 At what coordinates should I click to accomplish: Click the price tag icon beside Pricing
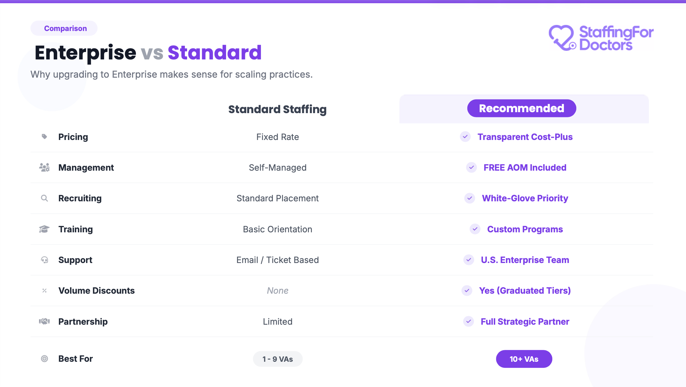tap(44, 137)
